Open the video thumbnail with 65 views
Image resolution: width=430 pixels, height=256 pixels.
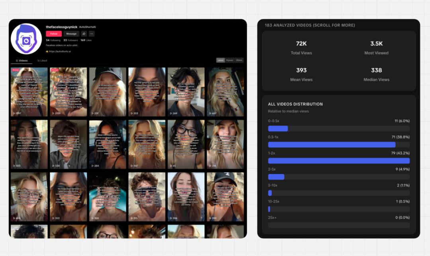[186, 144]
